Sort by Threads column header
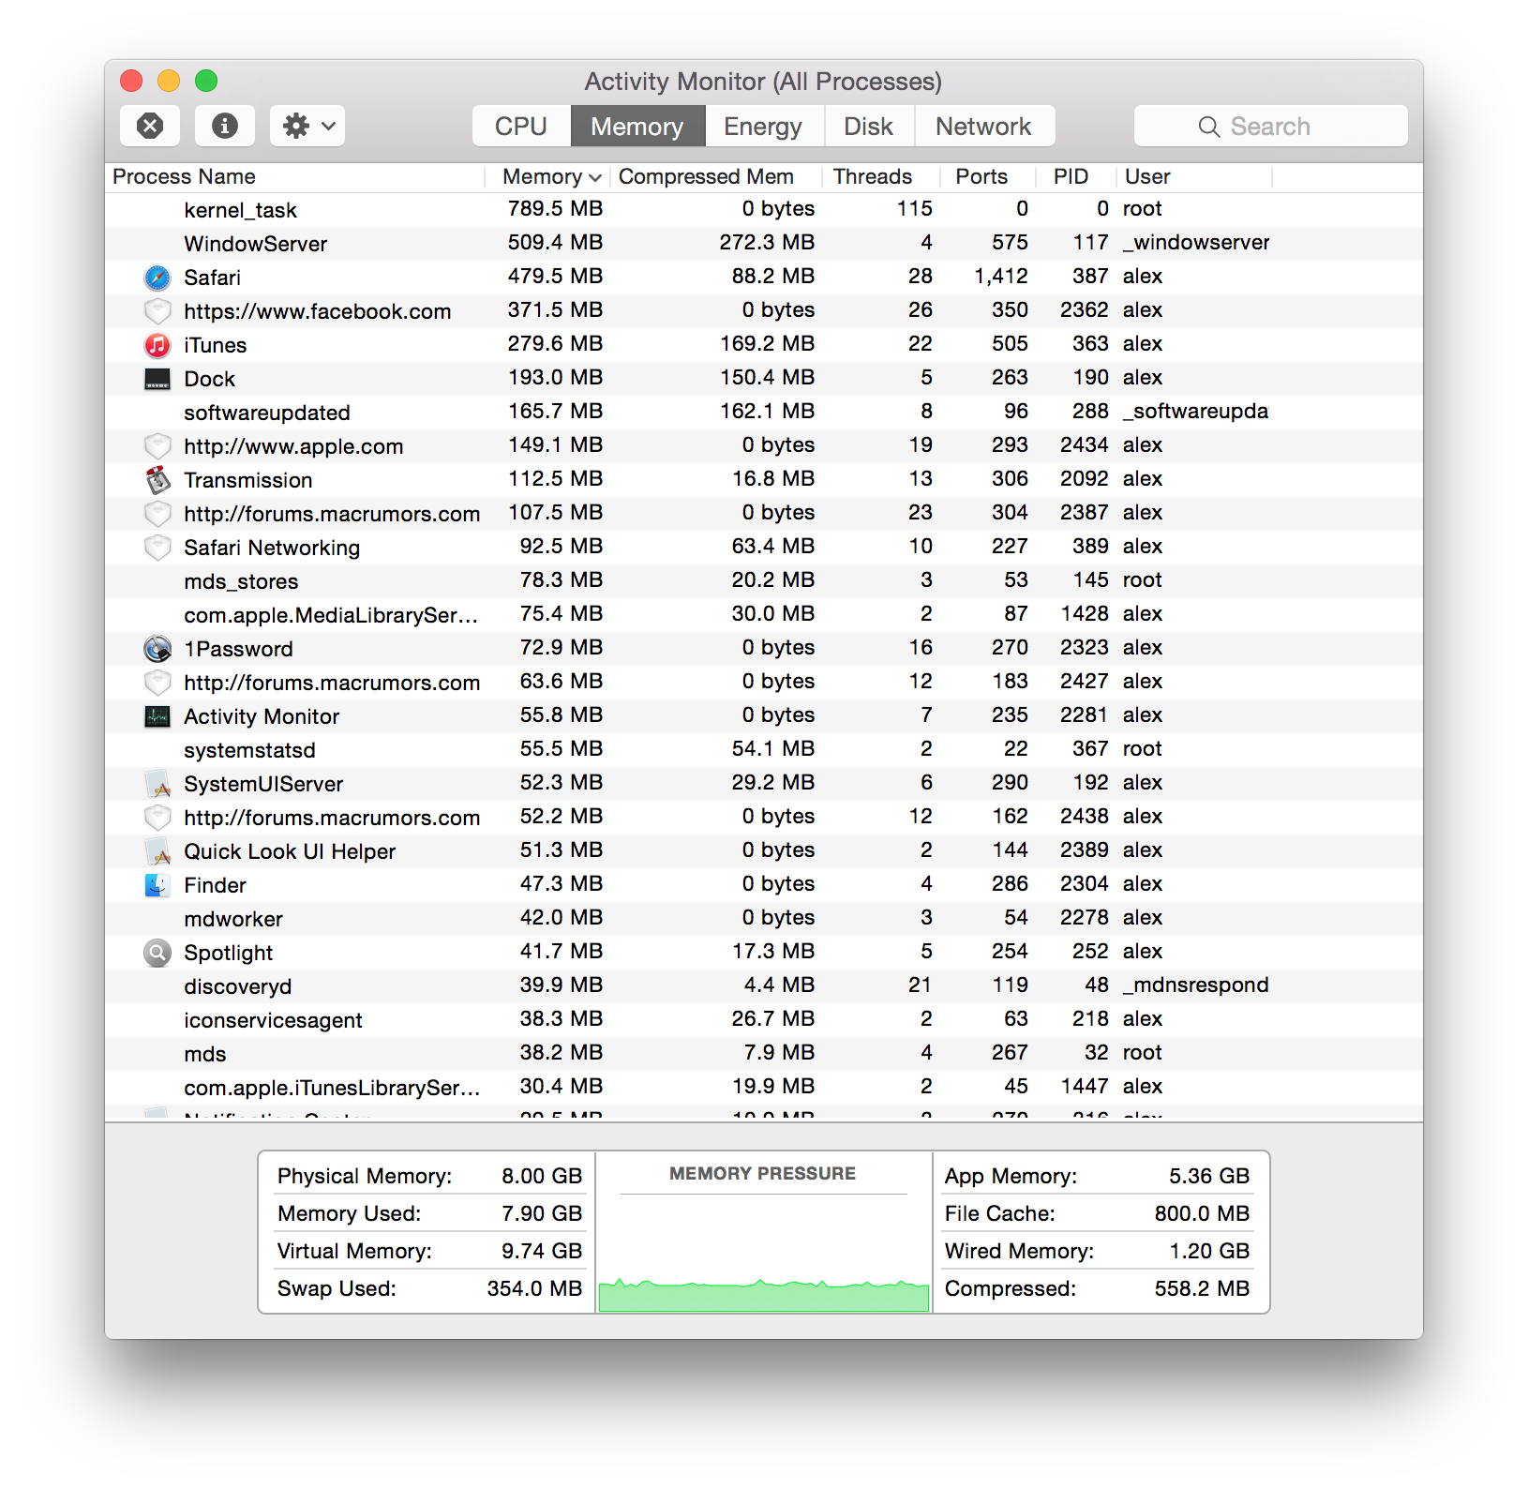1528x1489 pixels. pos(881,176)
